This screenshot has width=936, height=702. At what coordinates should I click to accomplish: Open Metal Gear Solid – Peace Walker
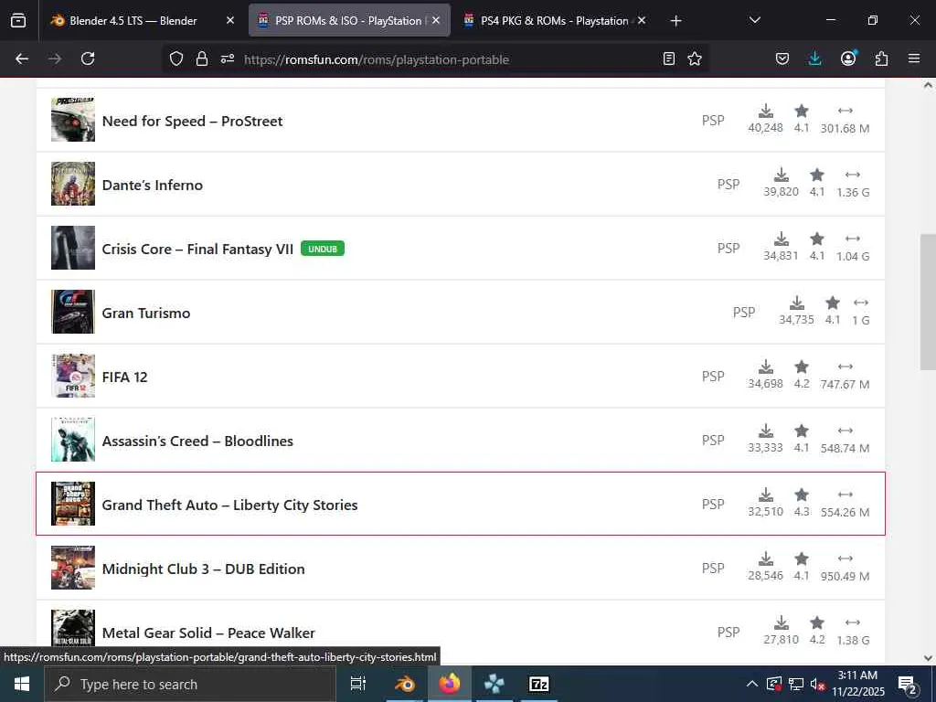[x=208, y=633]
